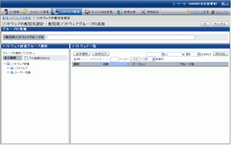Expand the ソフトウェア tree node
This screenshot has width=231, height=145.
(8, 68)
